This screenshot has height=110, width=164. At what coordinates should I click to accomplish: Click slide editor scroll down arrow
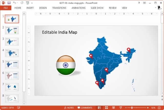[x=162, y=93]
